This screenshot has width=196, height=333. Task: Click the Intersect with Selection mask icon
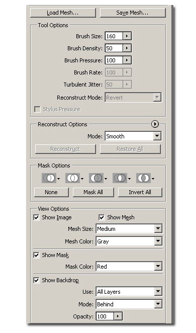[x=120, y=178]
